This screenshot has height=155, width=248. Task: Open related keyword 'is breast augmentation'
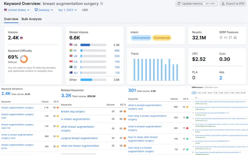point(75,119)
